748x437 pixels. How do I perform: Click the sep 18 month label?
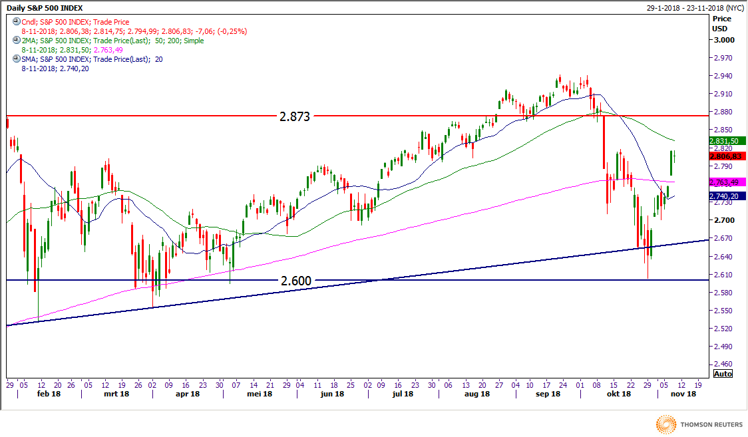(548, 394)
